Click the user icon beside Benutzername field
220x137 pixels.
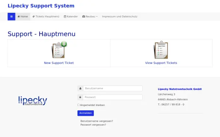80,88
